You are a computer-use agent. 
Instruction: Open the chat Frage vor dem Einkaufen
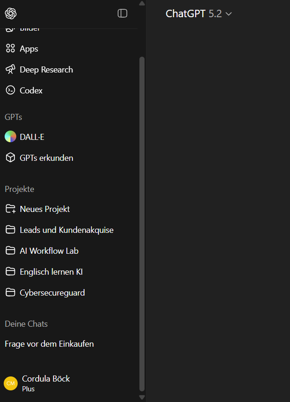pyautogui.click(x=49, y=343)
